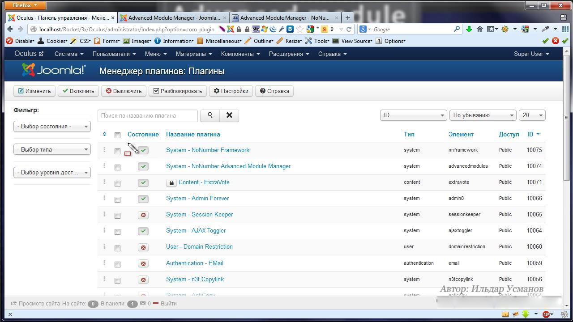This screenshot has height=322, width=573.
Task: Switch to the Advanced Module Manager - Joomla tab
Action: pos(174,17)
